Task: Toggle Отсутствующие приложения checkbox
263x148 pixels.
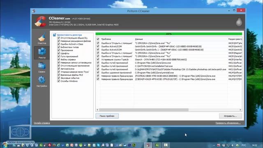Action: [58, 66]
